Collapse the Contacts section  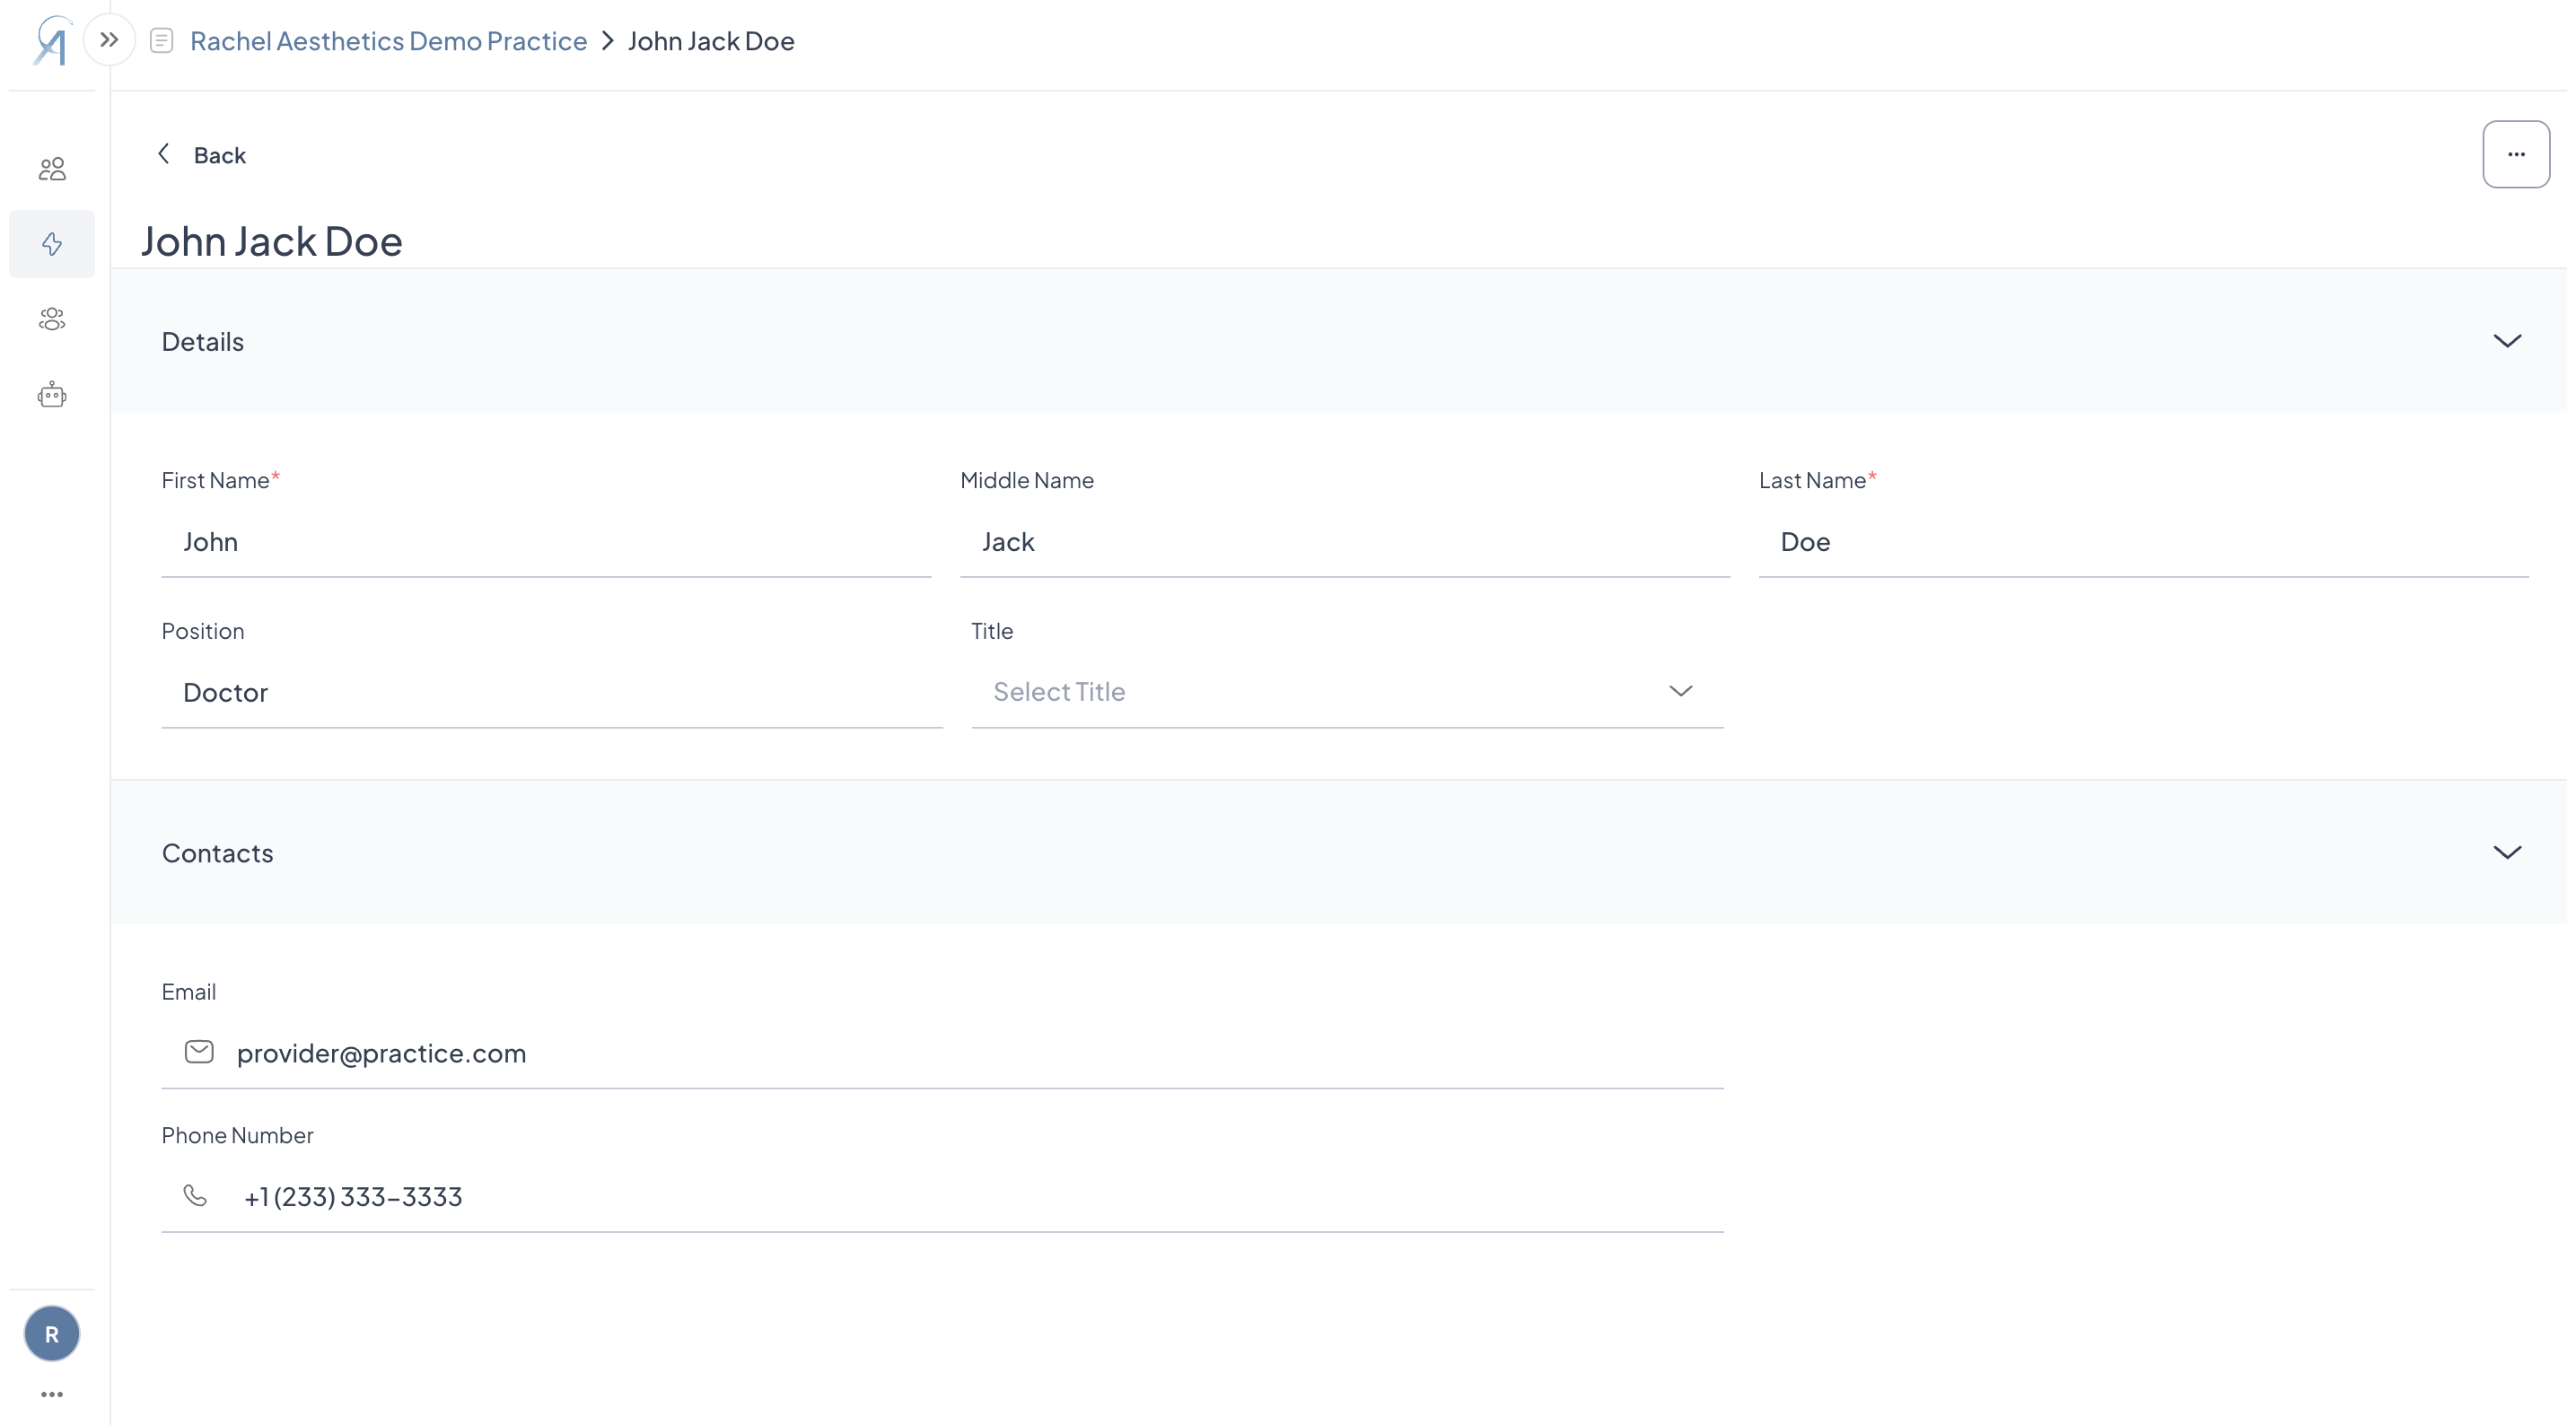point(2506,852)
